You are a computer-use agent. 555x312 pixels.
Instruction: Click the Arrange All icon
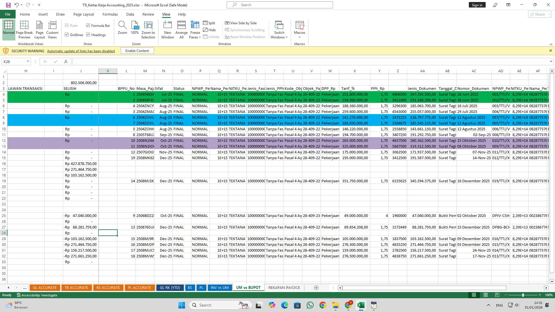tap(181, 25)
